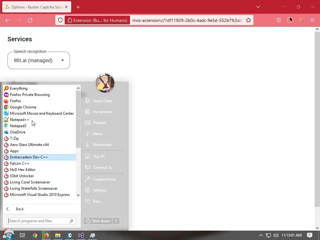Viewport: 320px width, 240px height.
Task: Launch Firefox Private Browsing from Start menu
Action: 39,95
